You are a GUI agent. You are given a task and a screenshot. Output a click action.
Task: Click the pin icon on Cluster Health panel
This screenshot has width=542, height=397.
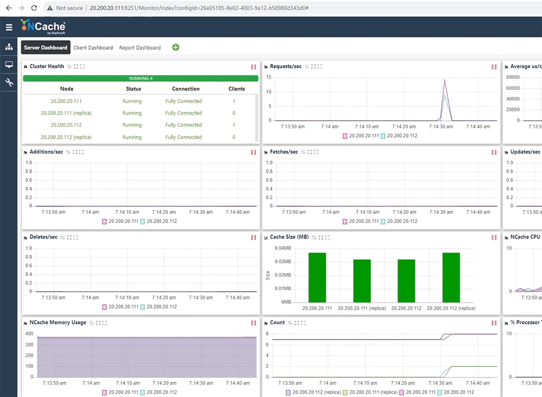tap(69, 66)
